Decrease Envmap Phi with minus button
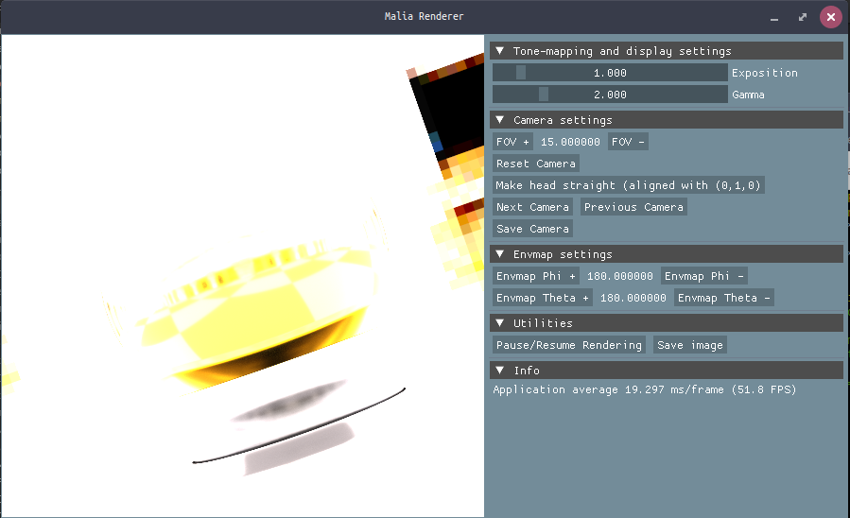This screenshot has height=518, width=850. coord(704,276)
